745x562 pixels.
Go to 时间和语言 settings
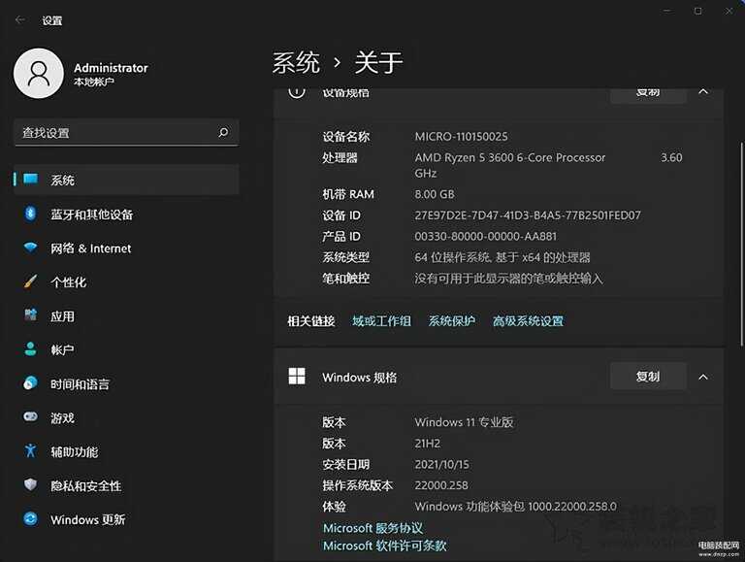80,384
